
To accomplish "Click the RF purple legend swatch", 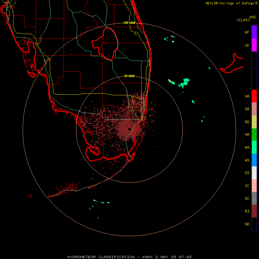I will (254, 32).
